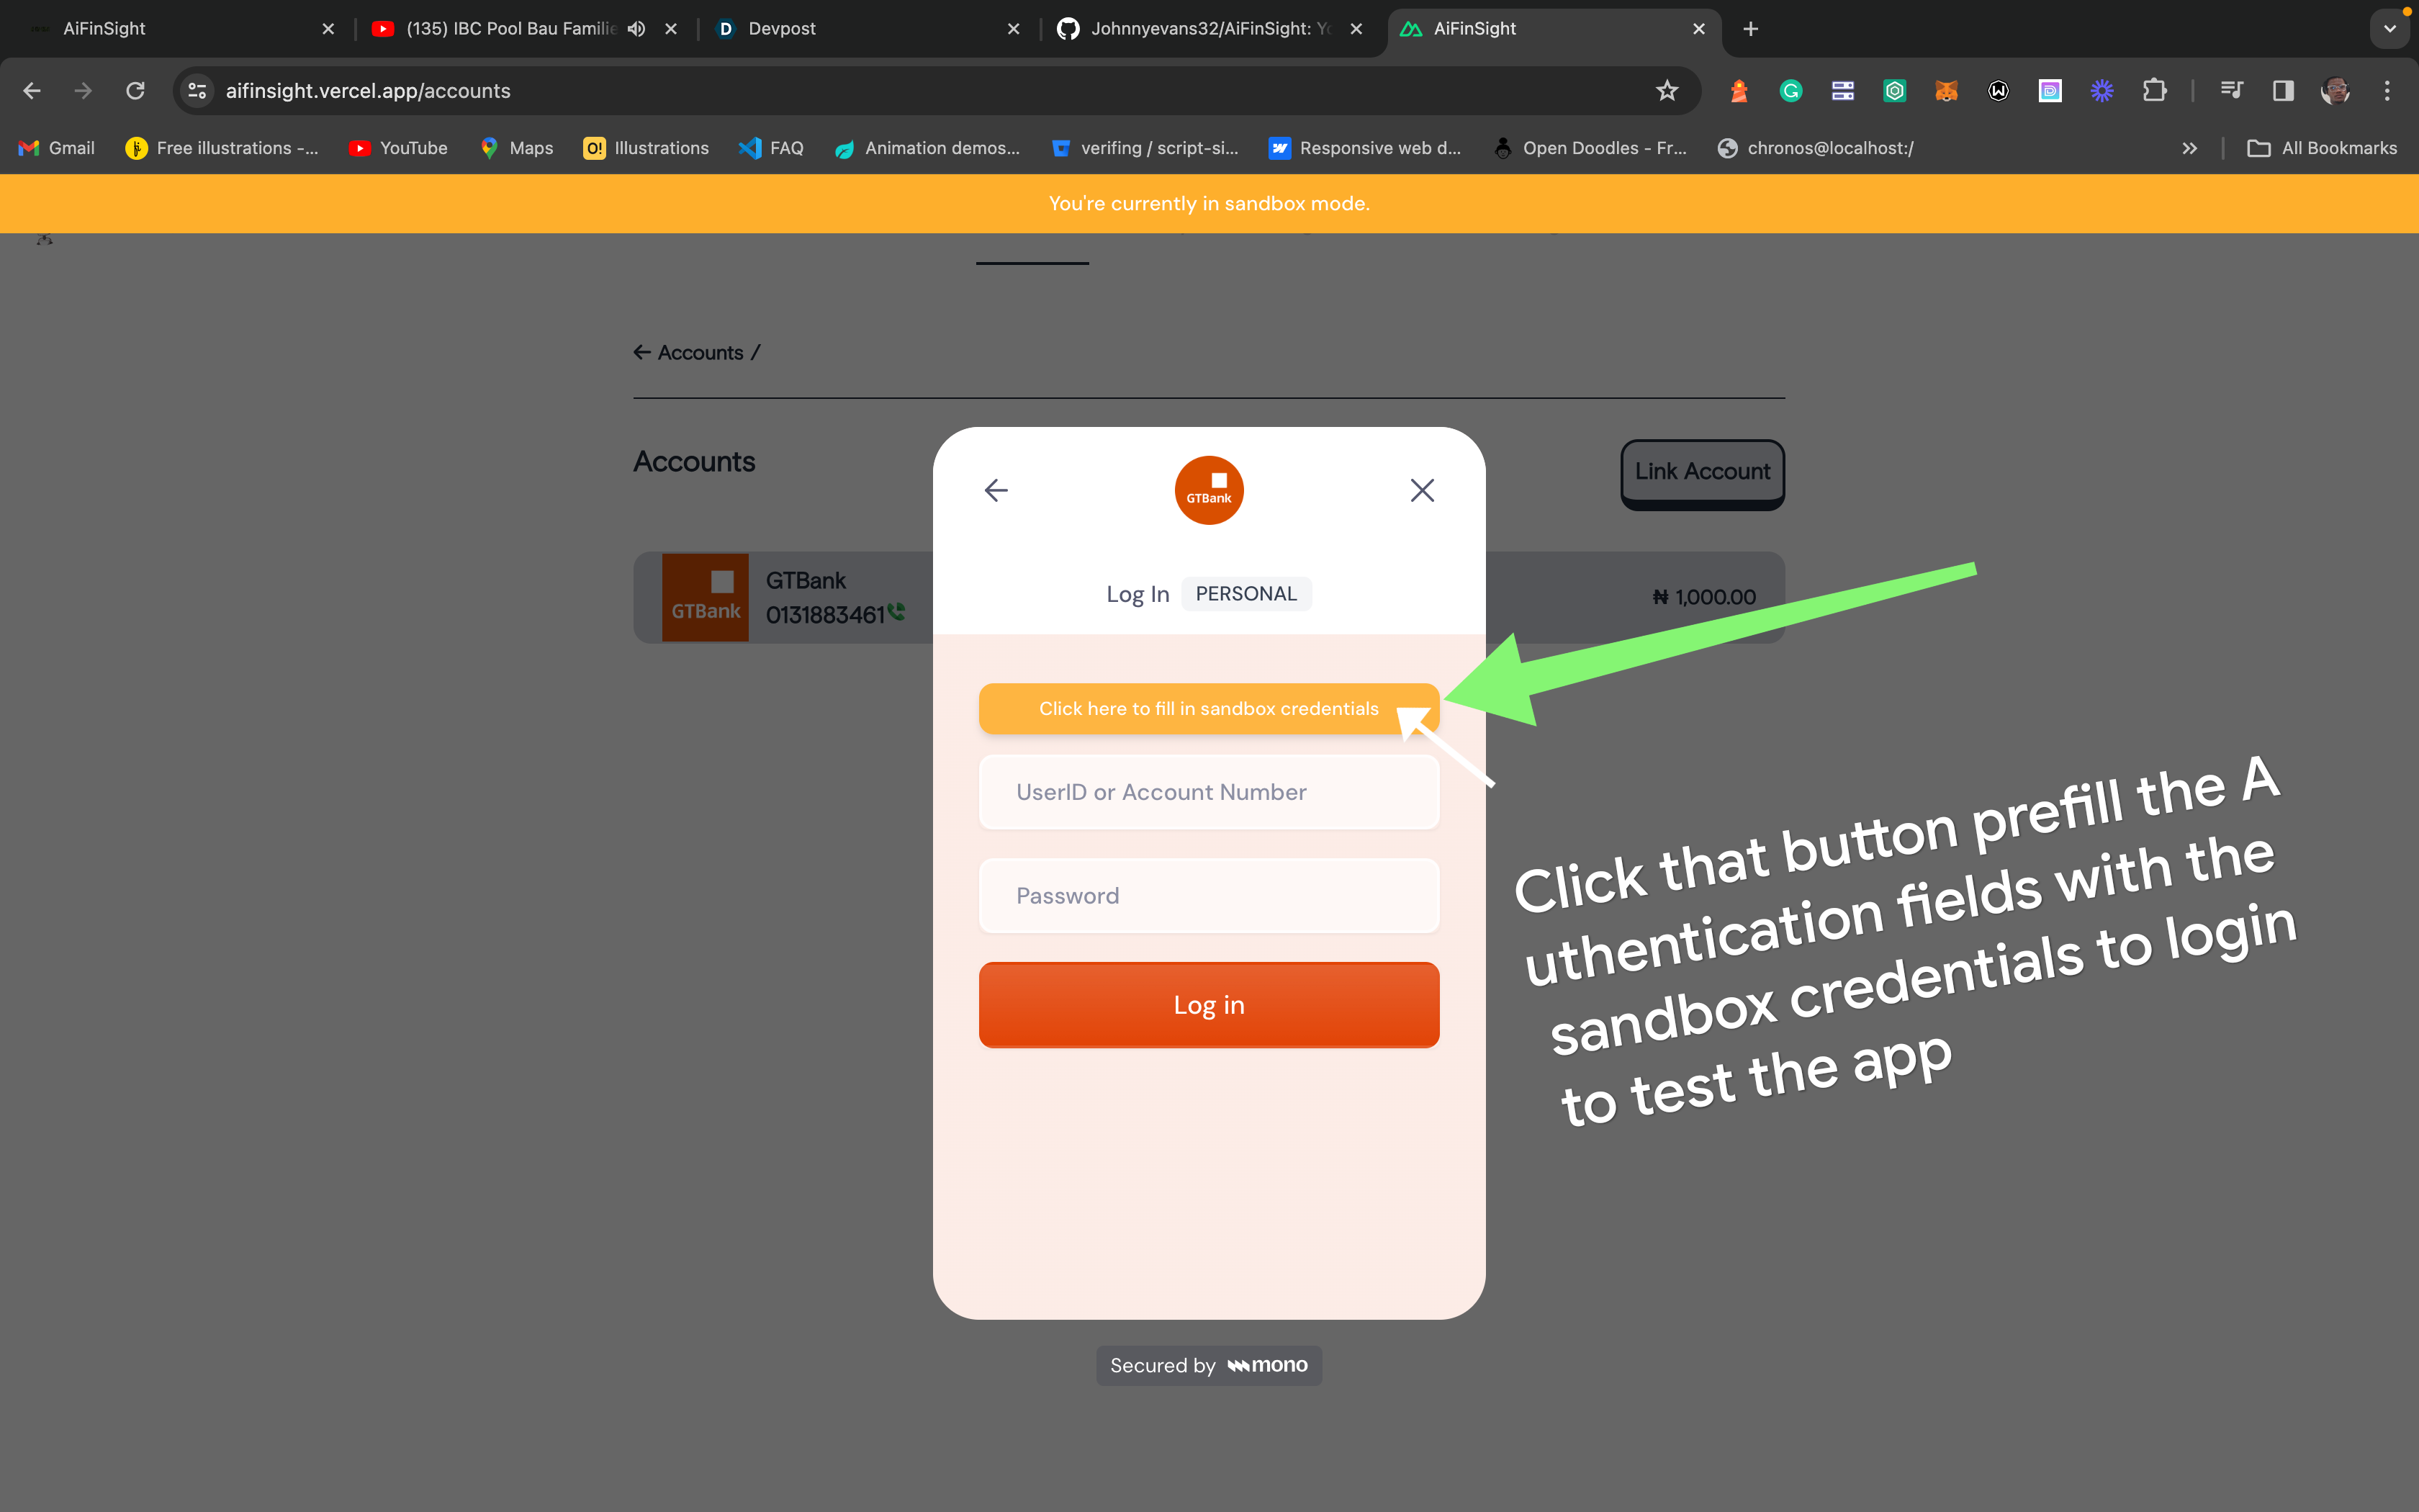Reload the current page
Screen dimensions: 2419x1512
135,91
